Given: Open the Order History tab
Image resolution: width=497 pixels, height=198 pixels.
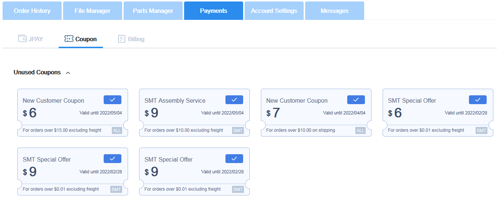Looking at the screenshot, I should [32, 11].
